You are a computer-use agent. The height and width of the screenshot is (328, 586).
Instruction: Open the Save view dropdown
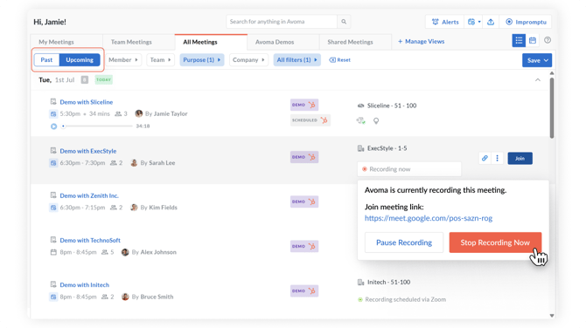pyautogui.click(x=537, y=60)
